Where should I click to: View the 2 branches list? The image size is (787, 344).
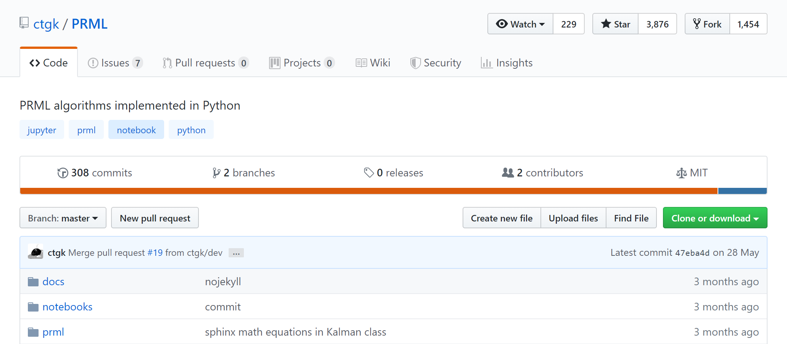point(244,173)
